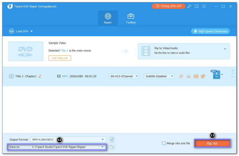Image resolution: width=239 pixels, height=156 pixels.
Task: Open the Title 1 link
Action: [x=64, y=51]
